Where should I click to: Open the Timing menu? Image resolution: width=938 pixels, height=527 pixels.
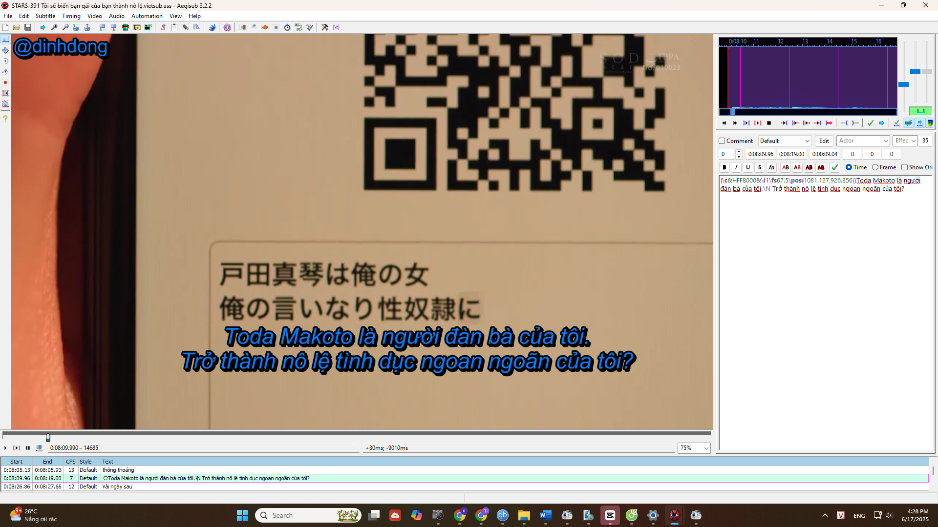[71, 16]
